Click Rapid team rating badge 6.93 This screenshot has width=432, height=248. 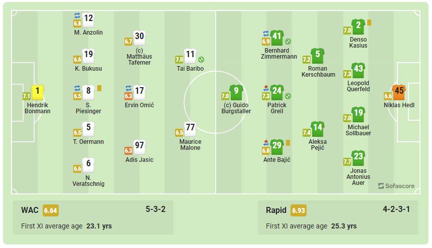[299, 210]
